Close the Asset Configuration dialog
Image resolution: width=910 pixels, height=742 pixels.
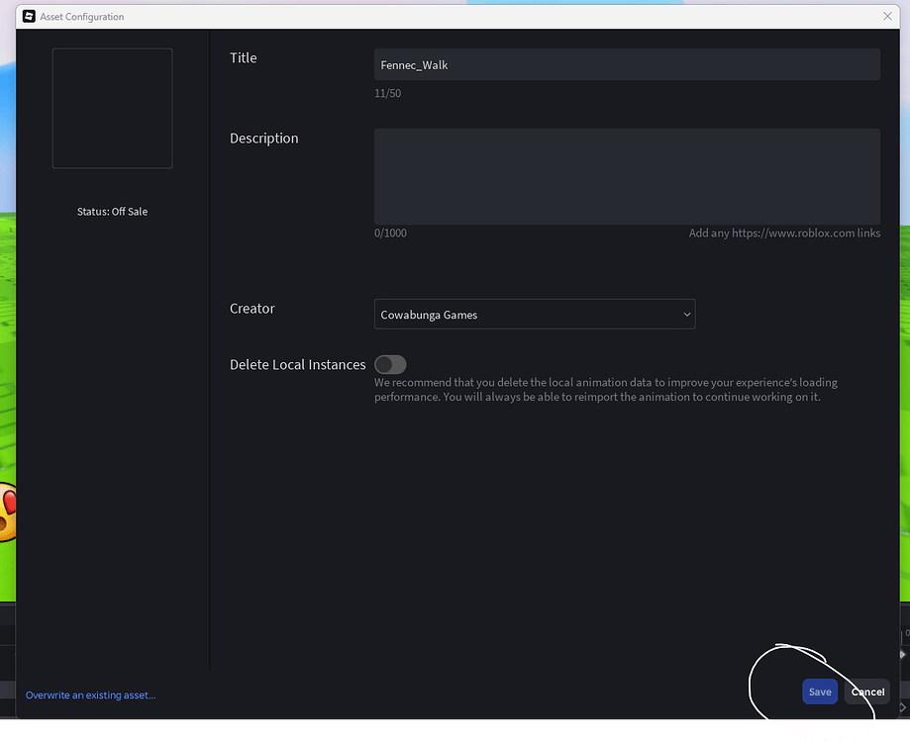(887, 16)
